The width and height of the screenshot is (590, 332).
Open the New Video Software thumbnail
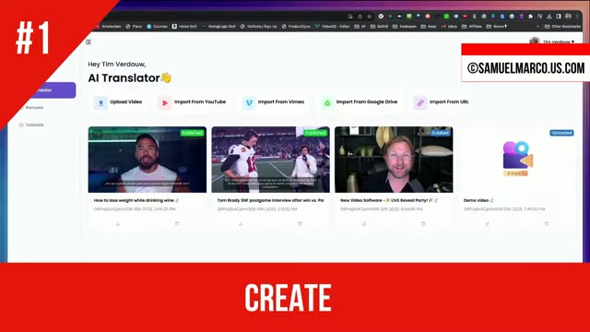[394, 160]
